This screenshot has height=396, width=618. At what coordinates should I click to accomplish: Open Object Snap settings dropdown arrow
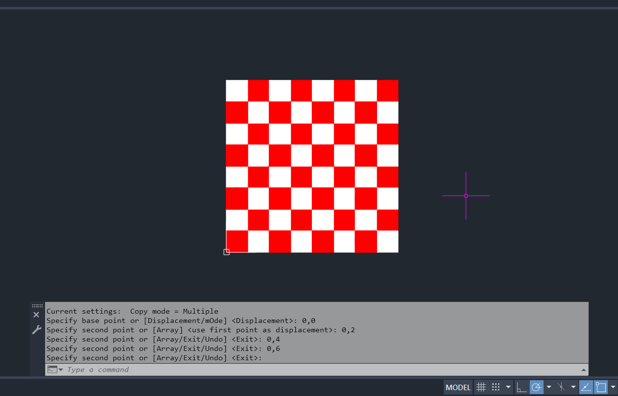point(613,387)
